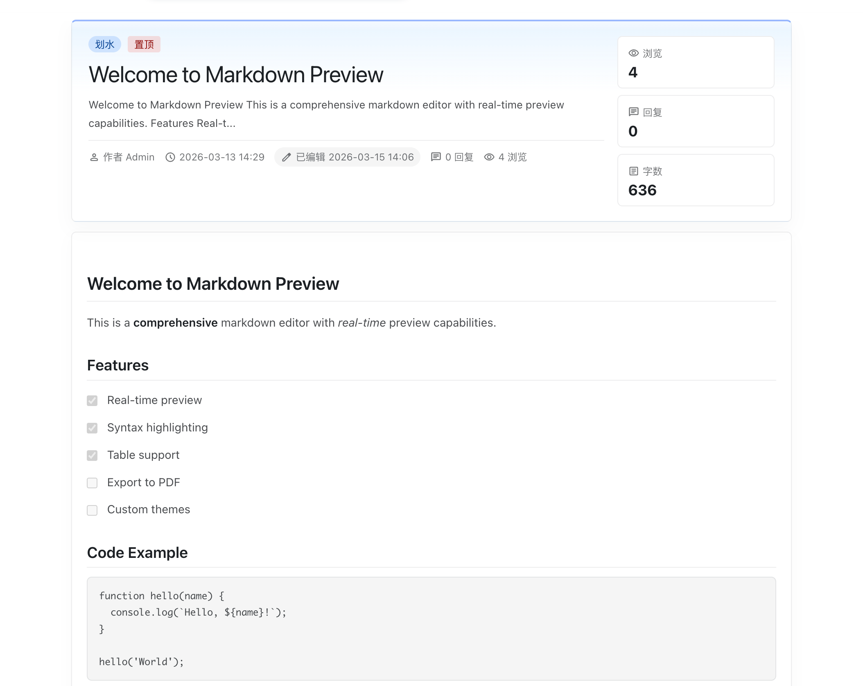Image resolution: width=863 pixels, height=686 pixels.
Task: Uncheck the Table support checkbox
Action: click(x=92, y=456)
